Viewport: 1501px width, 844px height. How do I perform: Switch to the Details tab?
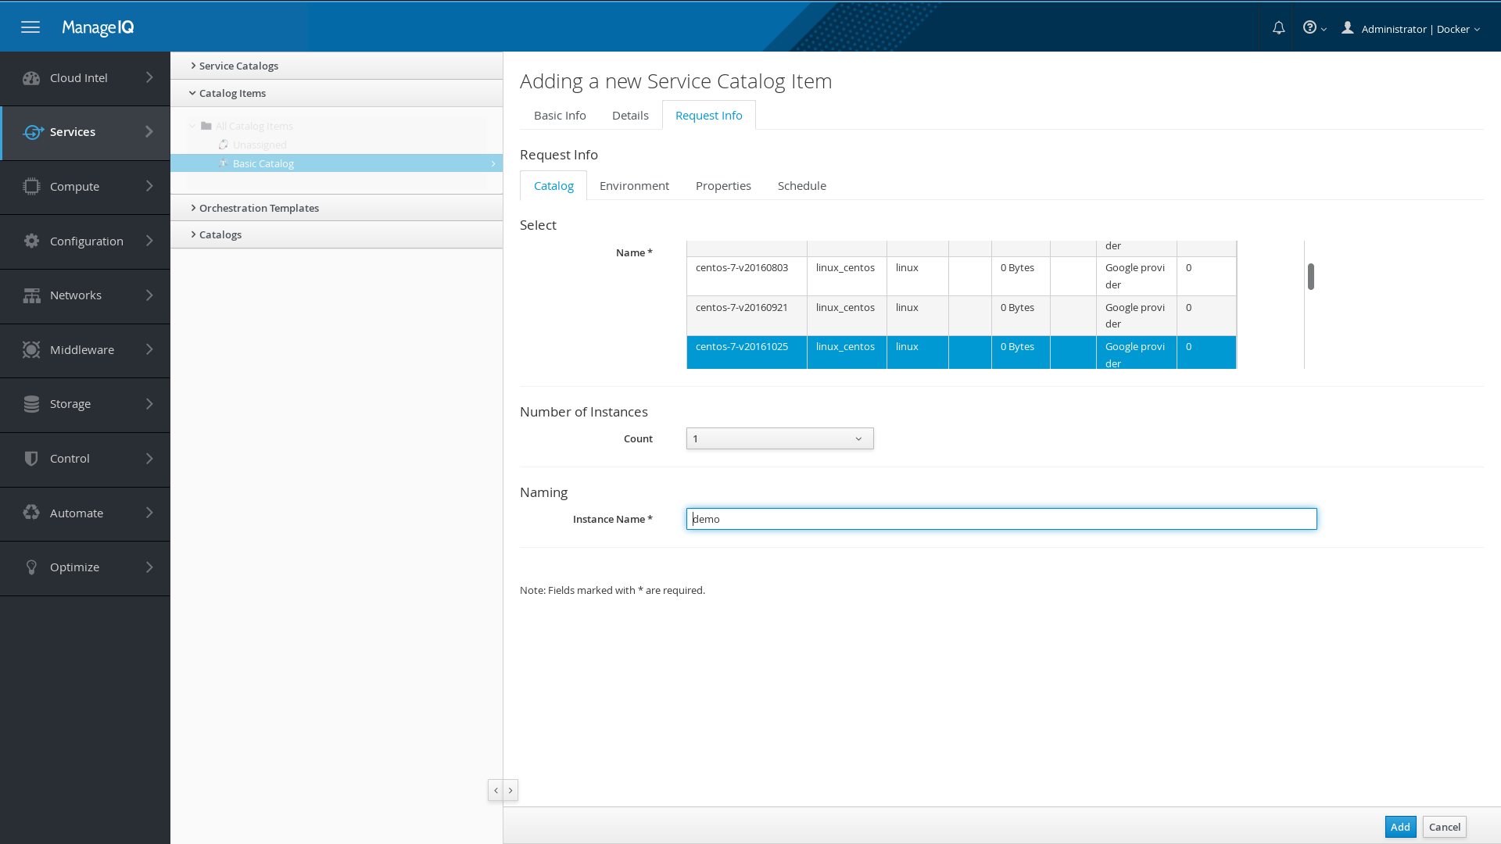tap(630, 115)
